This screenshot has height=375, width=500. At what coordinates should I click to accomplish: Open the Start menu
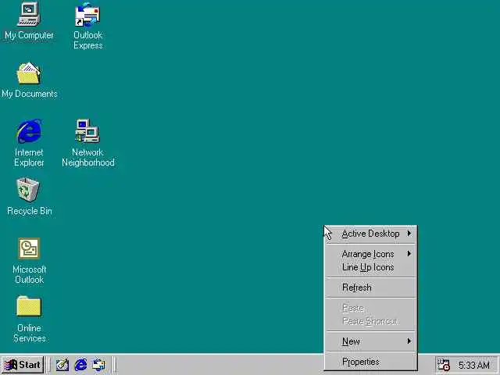click(x=23, y=365)
